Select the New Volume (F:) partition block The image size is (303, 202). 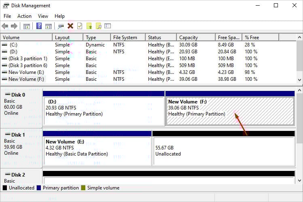coord(229,111)
